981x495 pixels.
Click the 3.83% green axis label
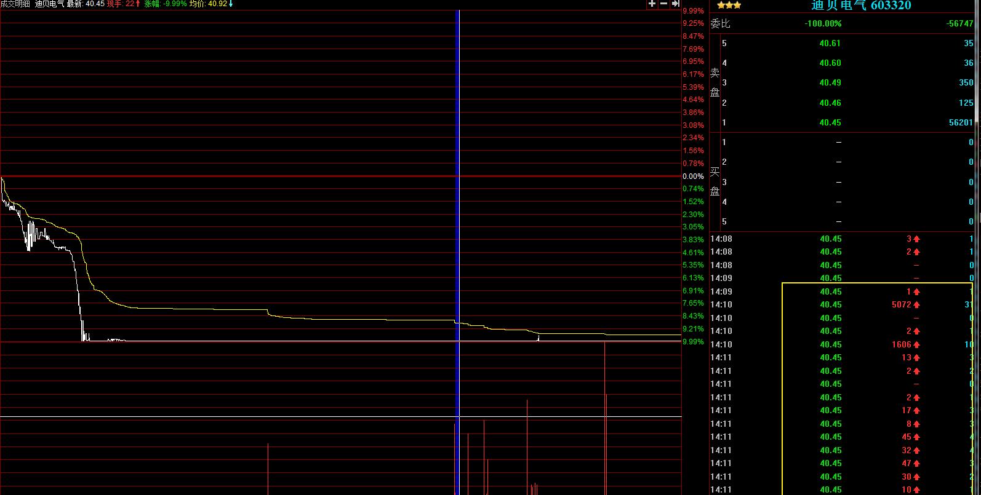694,240
